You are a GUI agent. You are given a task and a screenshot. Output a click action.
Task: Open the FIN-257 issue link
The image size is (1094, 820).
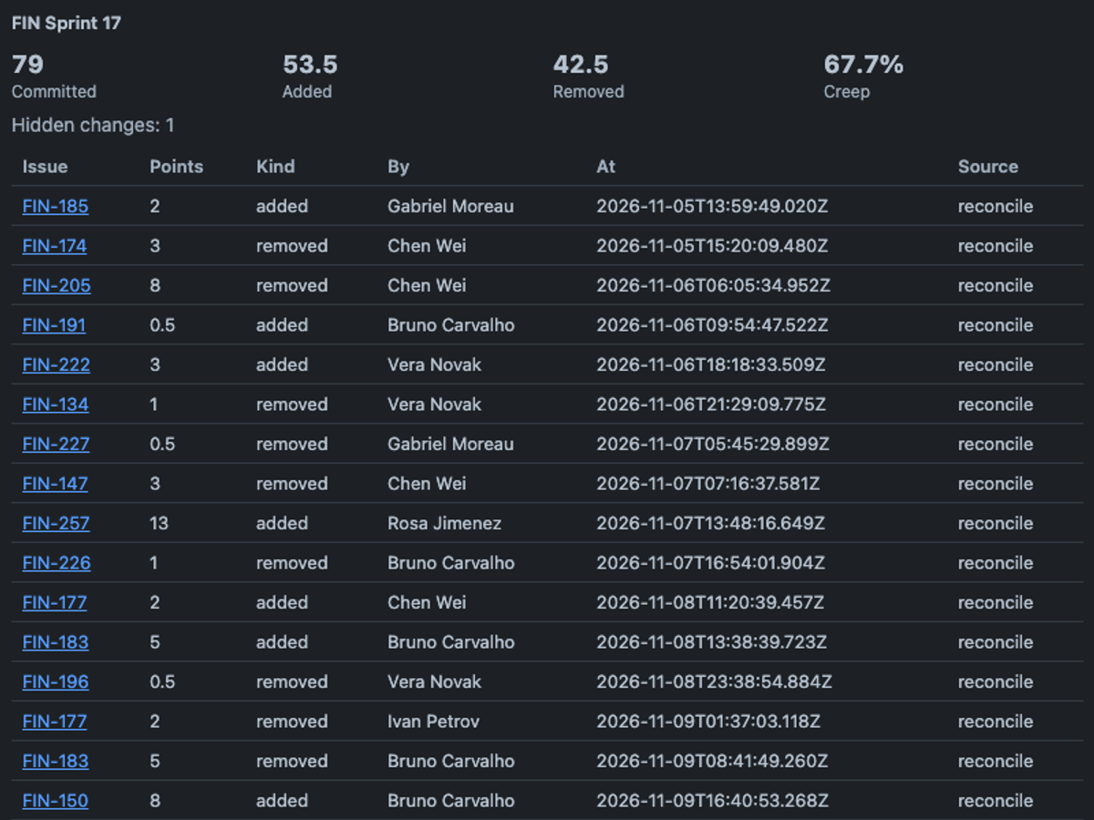[57, 523]
